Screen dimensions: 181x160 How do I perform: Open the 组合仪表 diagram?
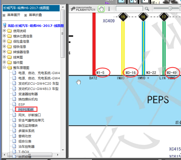(25, 141)
